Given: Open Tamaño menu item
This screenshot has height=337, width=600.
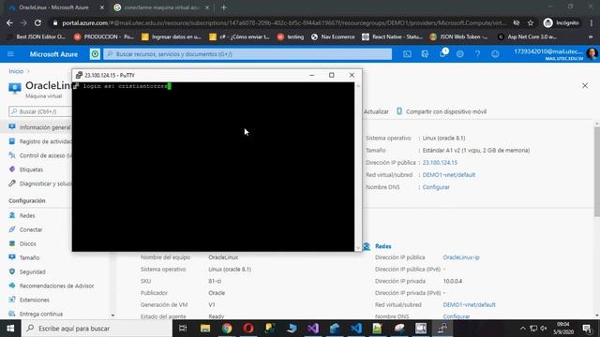Looking at the screenshot, I should [x=29, y=258].
